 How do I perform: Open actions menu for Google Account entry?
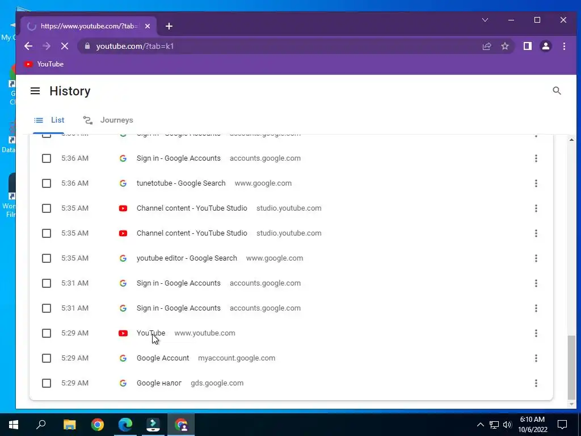[x=536, y=358]
